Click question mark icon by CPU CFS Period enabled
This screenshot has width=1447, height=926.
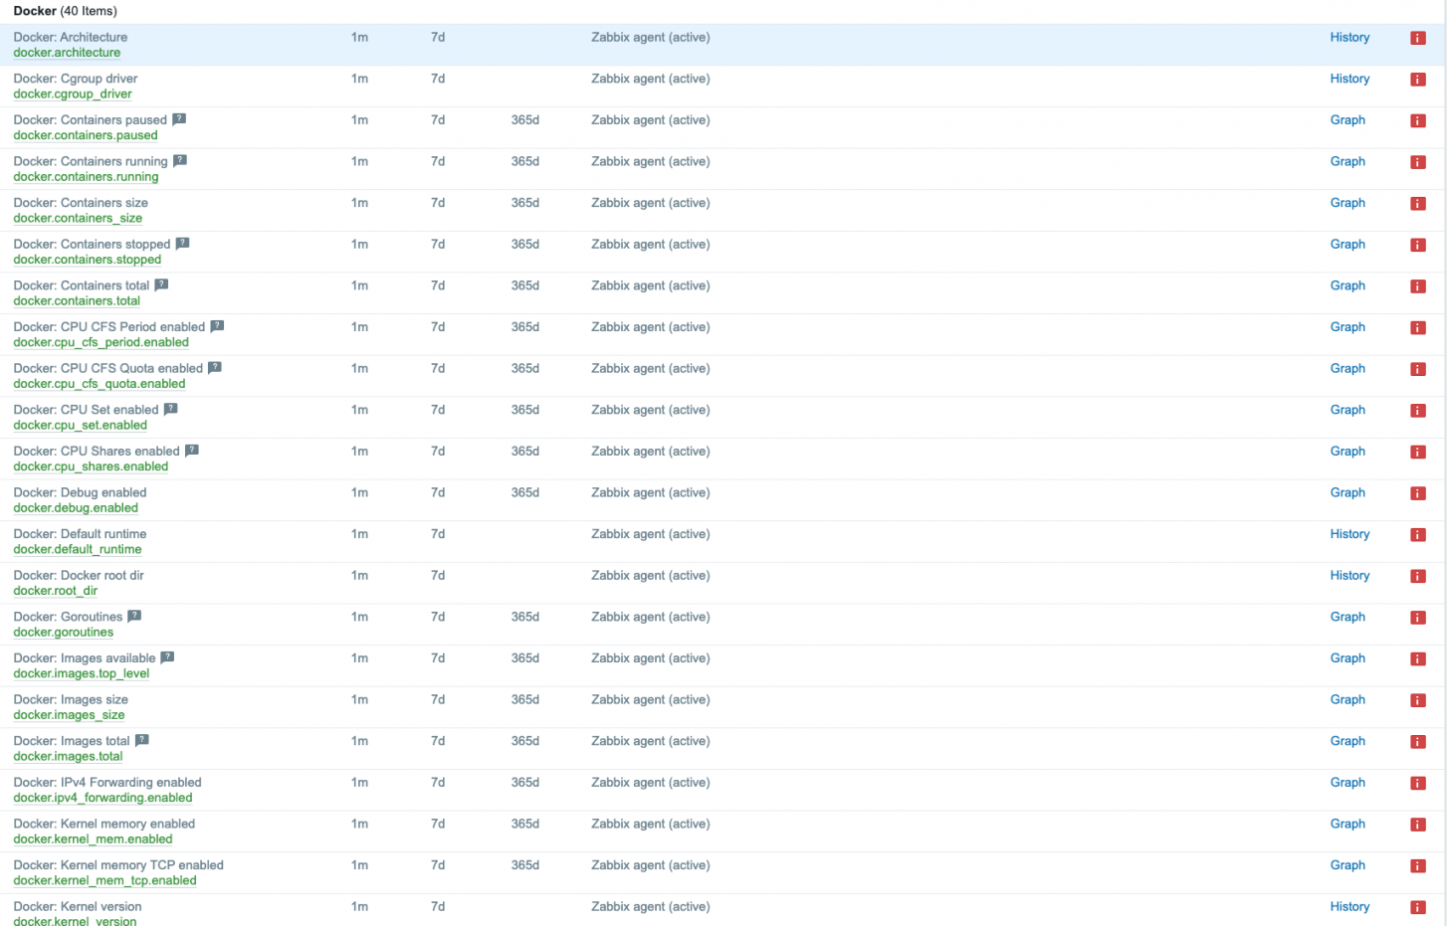(x=217, y=326)
